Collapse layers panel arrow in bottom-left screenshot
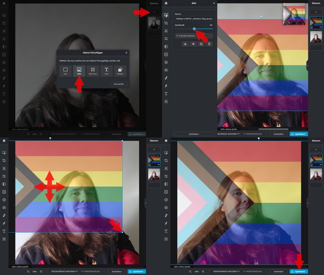This screenshot has width=324, height=275. point(146,203)
